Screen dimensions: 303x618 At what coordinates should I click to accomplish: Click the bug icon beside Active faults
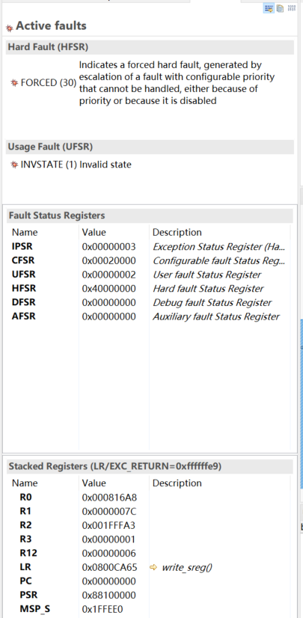[10, 28]
